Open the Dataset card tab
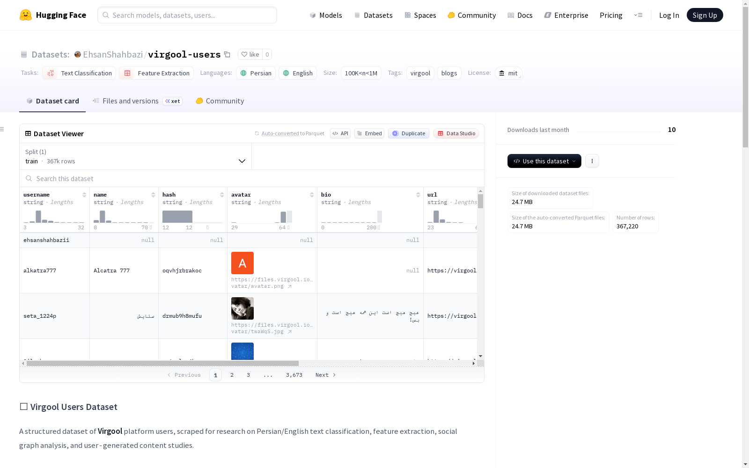The image size is (749, 468). pos(52,101)
